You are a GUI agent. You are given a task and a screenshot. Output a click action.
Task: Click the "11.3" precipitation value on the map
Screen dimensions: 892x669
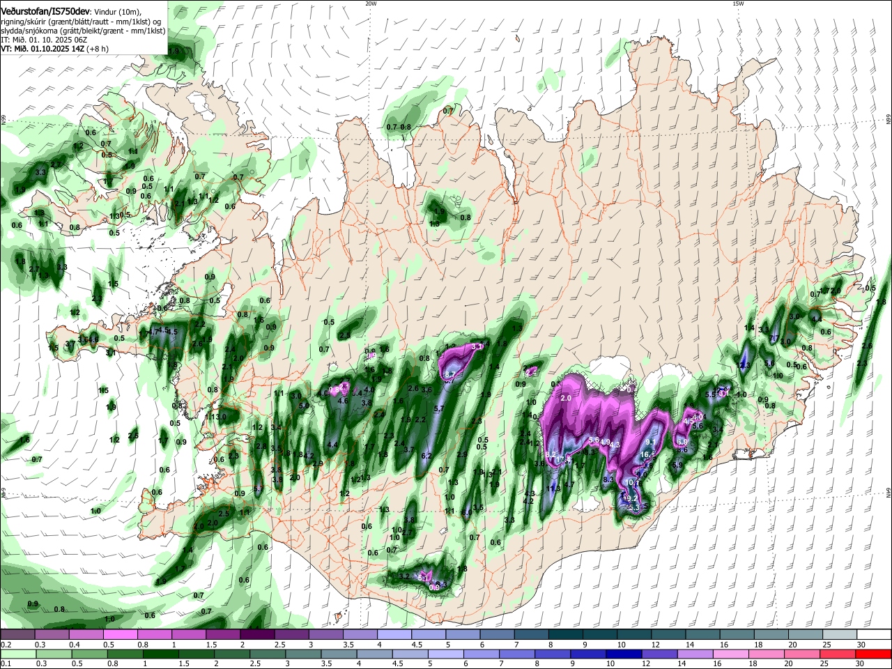(x=555, y=489)
